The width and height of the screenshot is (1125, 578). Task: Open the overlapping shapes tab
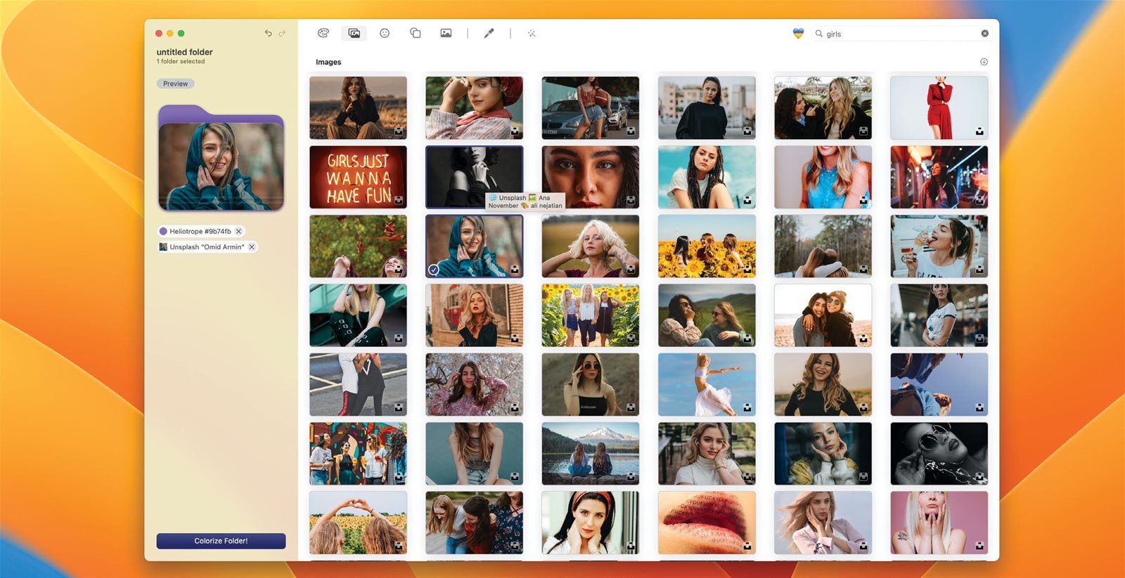tap(416, 33)
